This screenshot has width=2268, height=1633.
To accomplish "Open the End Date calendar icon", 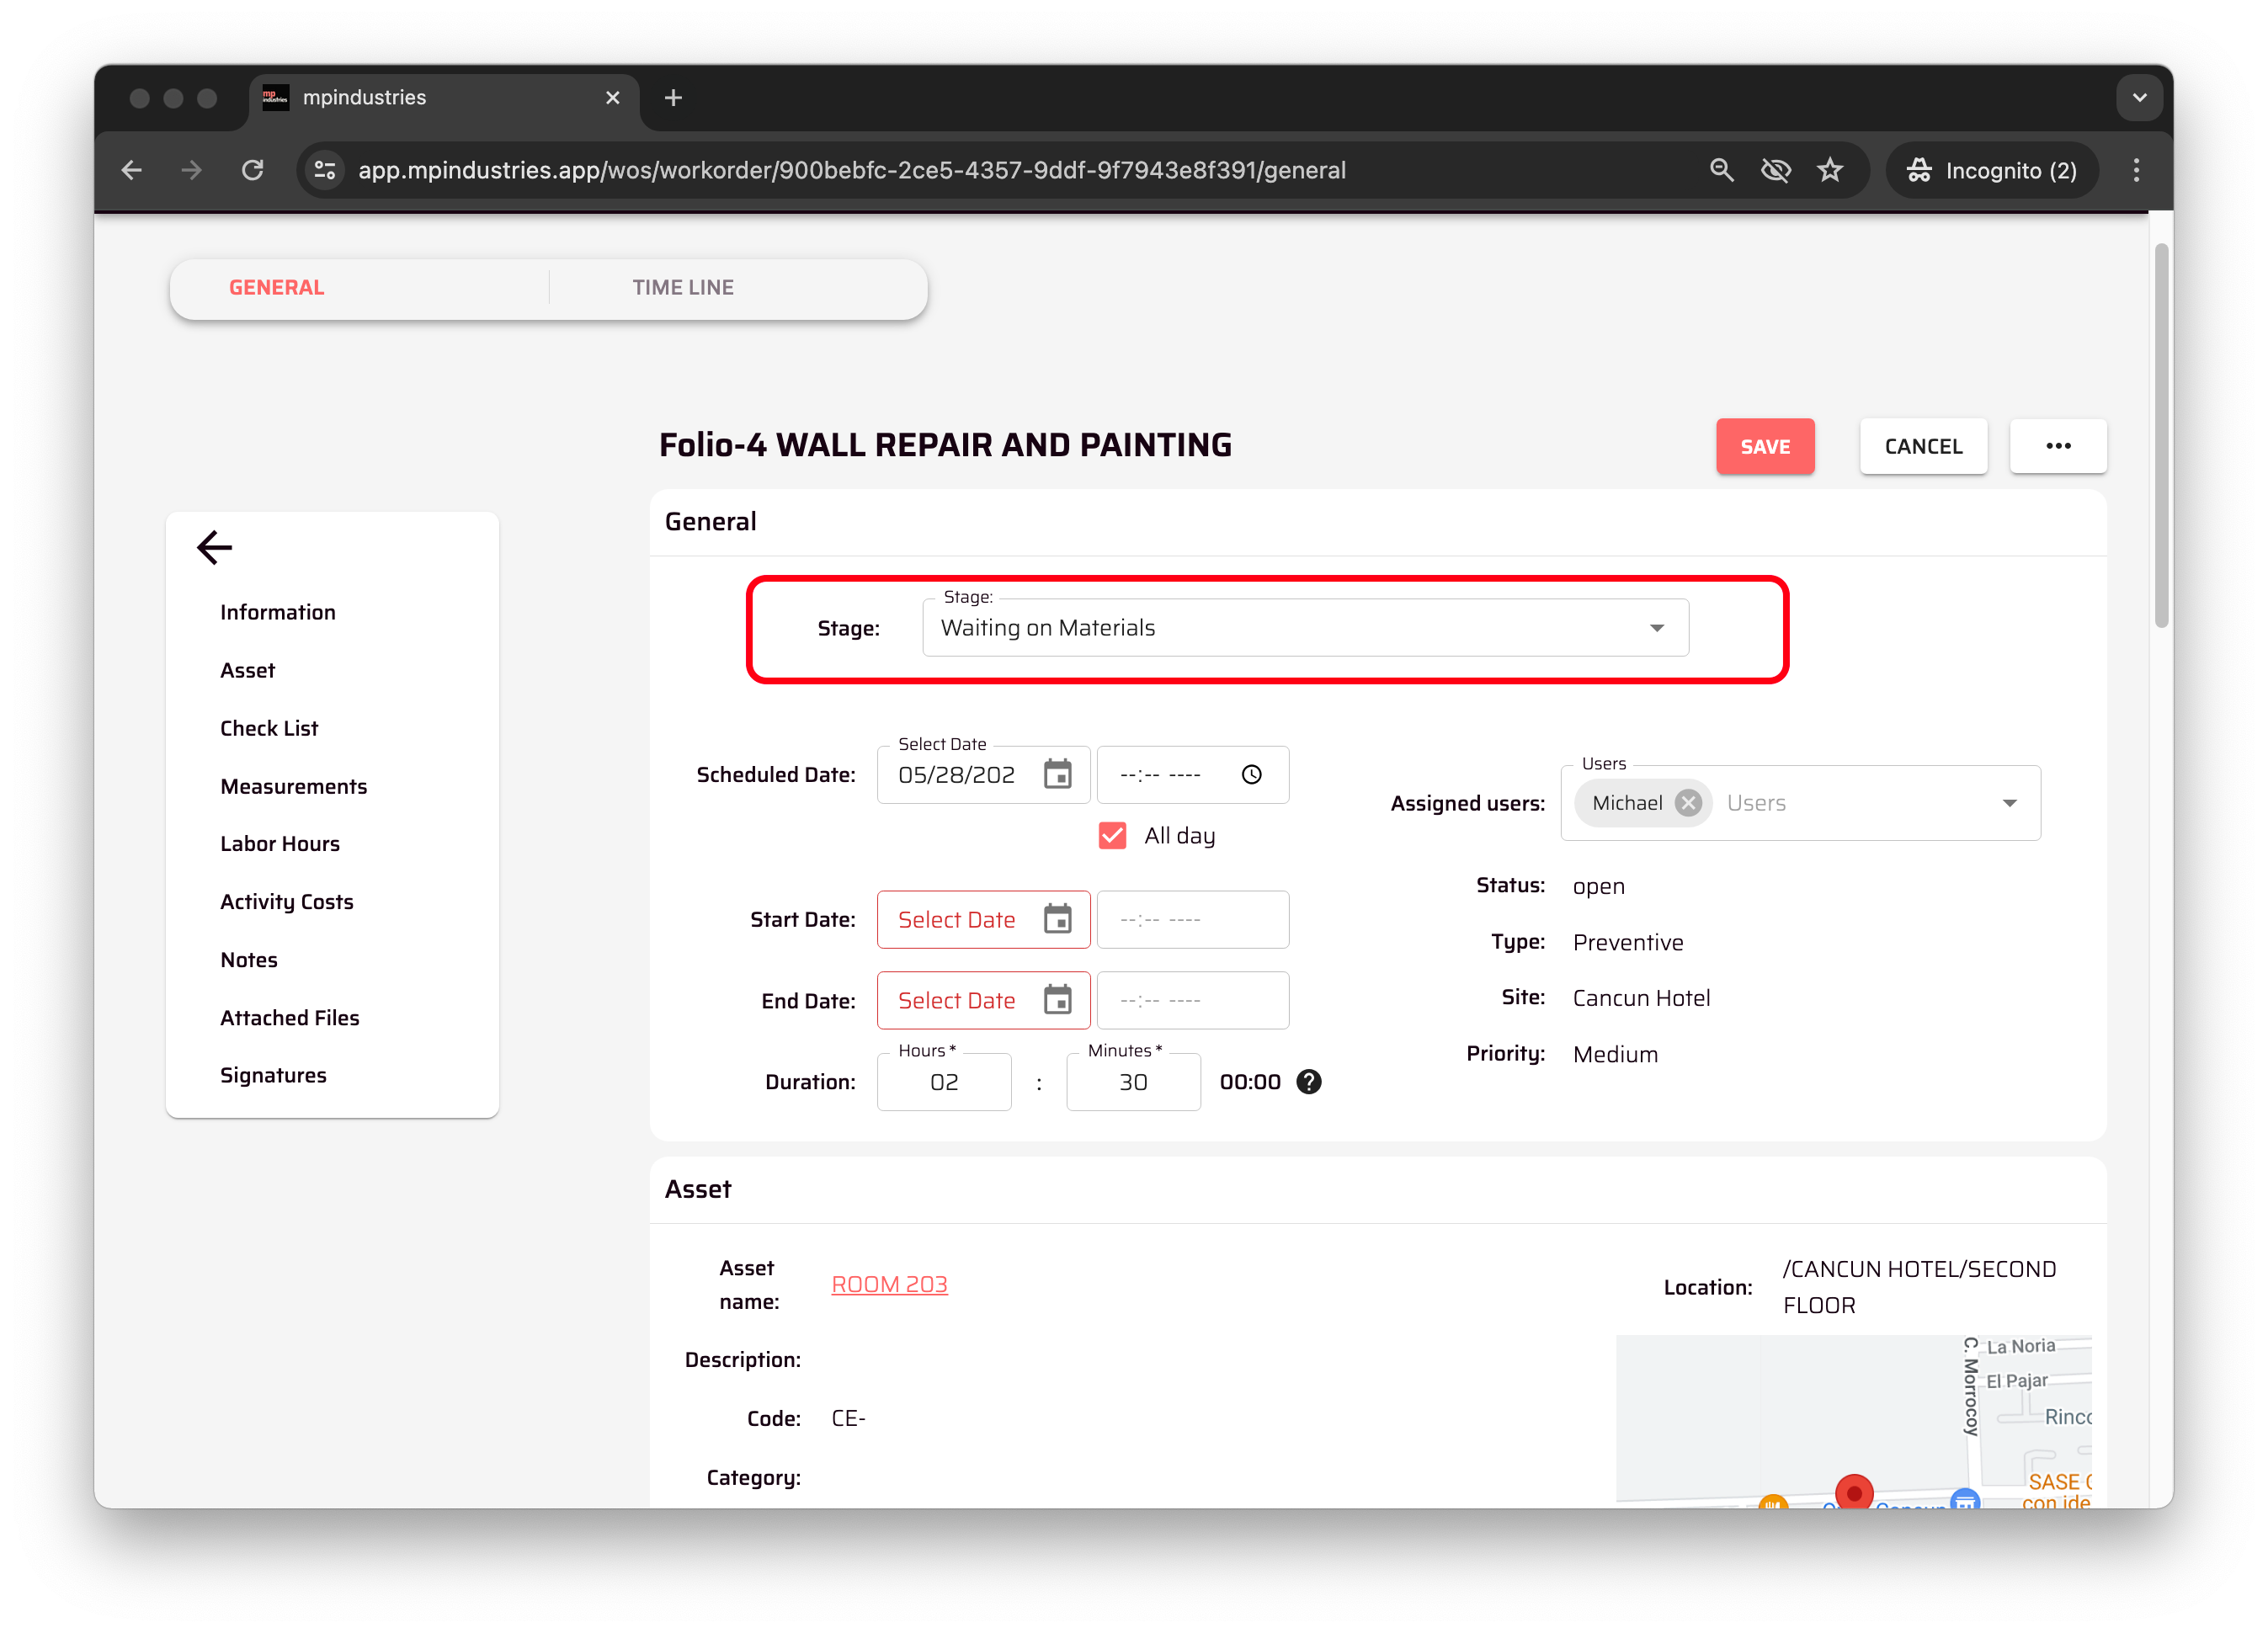I will [1057, 1000].
